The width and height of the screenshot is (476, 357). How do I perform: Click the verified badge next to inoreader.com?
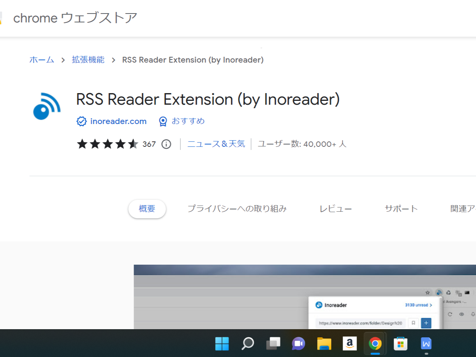82,121
